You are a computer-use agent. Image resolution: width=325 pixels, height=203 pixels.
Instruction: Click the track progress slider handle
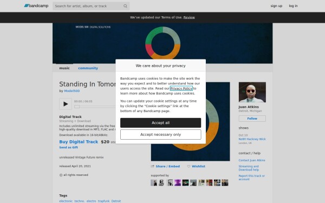(77, 107)
